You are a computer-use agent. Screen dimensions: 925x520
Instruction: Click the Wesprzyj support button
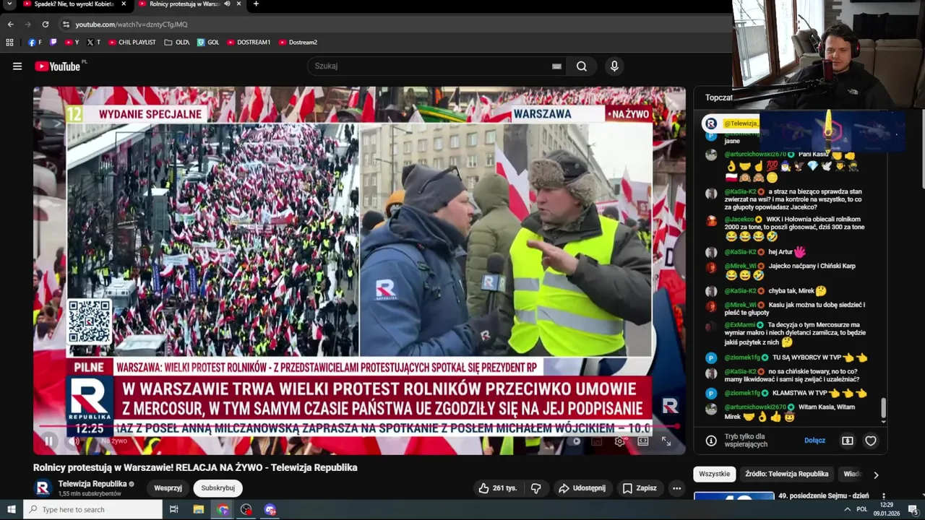pyautogui.click(x=168, y=488)
